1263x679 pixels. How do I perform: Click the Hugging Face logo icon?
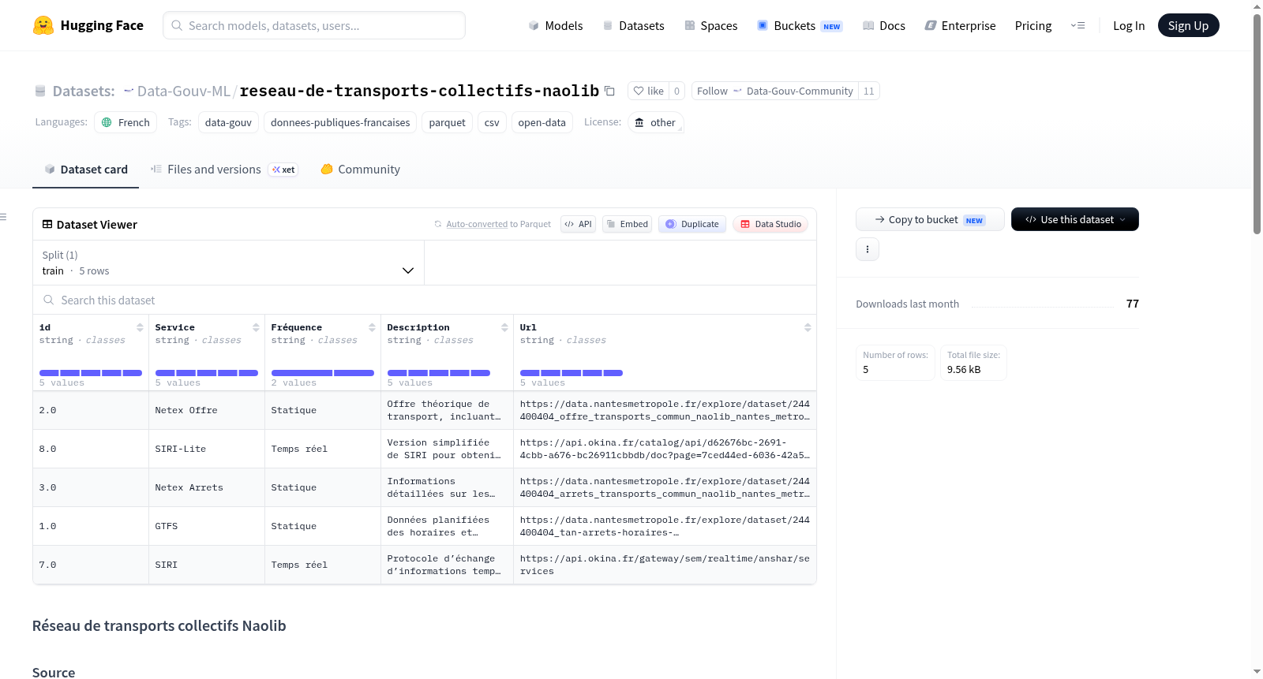tap(43, 25)
